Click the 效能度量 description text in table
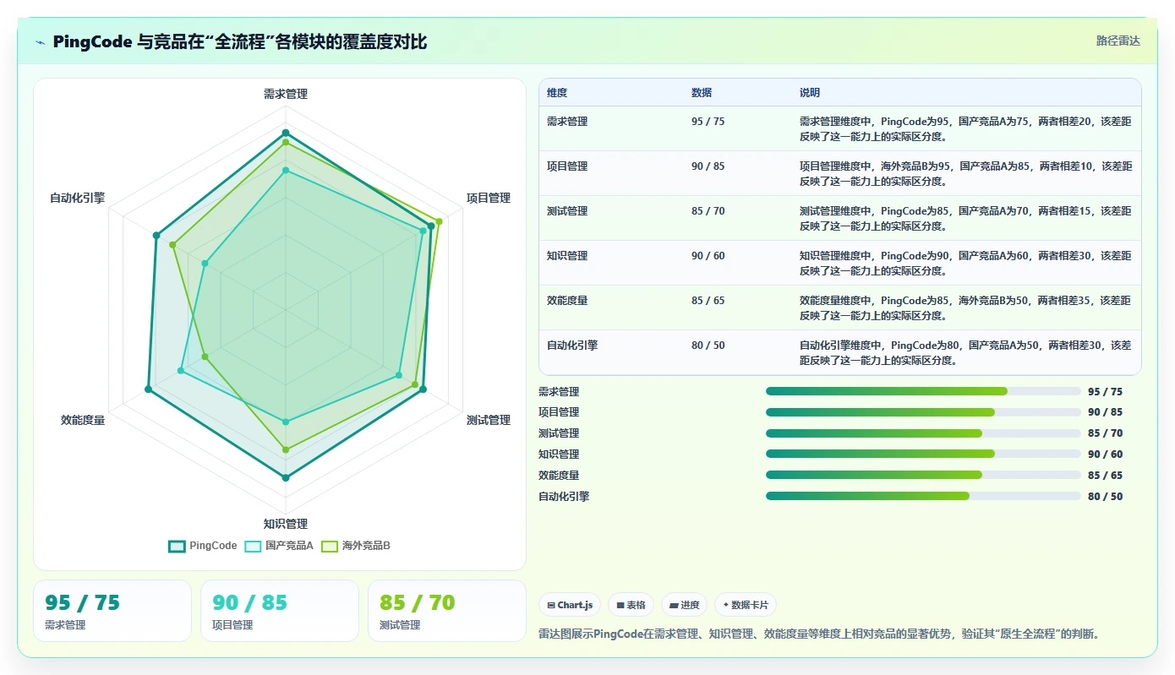 point(965,308)
